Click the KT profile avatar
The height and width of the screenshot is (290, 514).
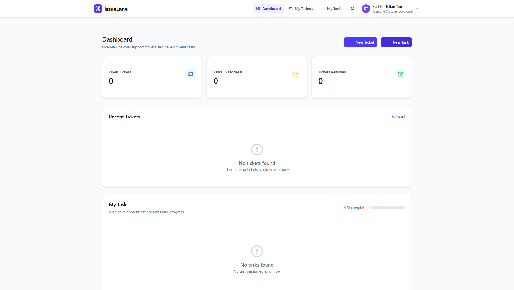(366, 9)
